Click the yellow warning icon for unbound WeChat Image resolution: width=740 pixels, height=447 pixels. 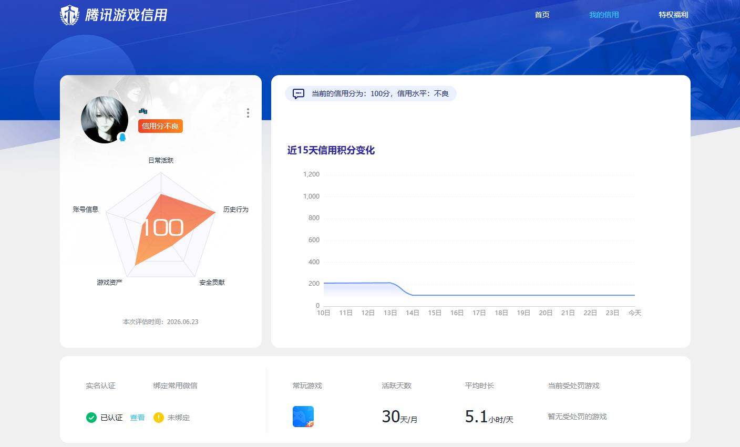point(159,418)
